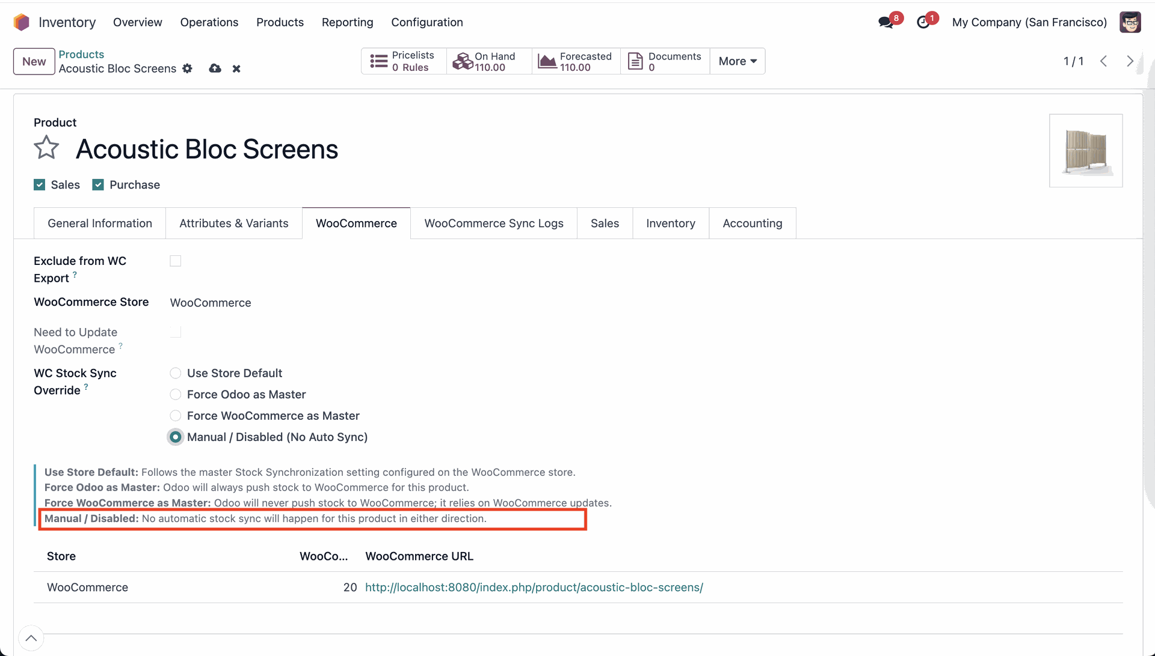Click the Inventory app title
Viewport: 1155px width, 656px height.
(x=67, y=22)
